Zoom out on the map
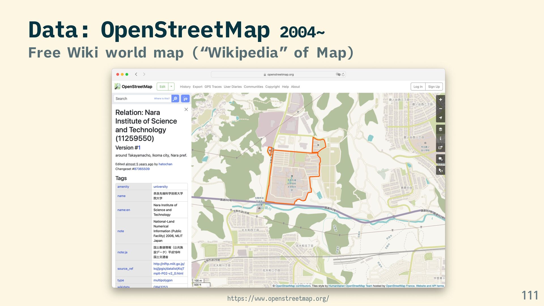The height and width of the screenshot is (306, 544). (x=440, y=109)
